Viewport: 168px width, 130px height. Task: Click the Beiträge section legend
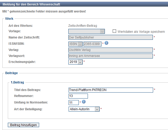pyautogui.click(x=11, y=74)
